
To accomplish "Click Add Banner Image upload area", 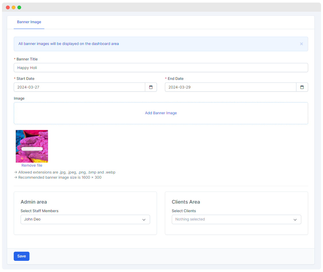I will 161,113.
